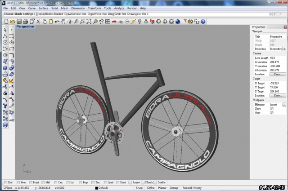This screenshot has width=288, height=191.
Task: Toggle the Gray wallpaper checkbox
Action: (271, 112)
